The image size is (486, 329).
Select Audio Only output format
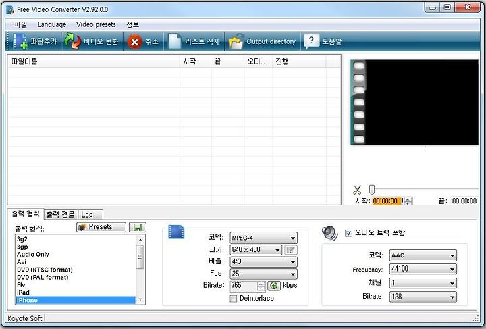click(76, 254)
